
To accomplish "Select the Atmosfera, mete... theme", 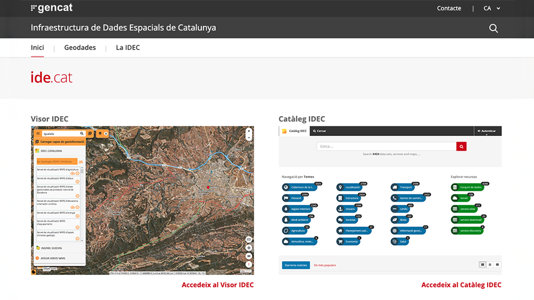I will [299, 241].
